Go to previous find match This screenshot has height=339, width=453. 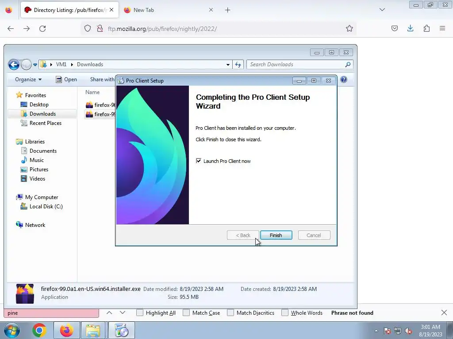pyautogui.click(x=109, y=313)
